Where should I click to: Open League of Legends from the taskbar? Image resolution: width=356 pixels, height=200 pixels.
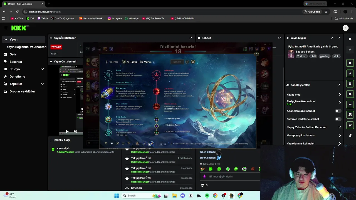[231, 196]
